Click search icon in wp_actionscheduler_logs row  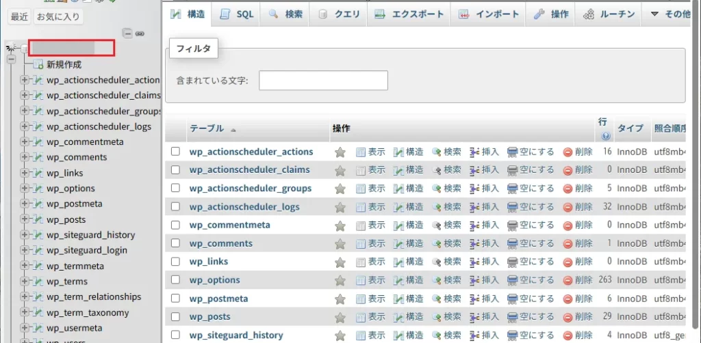point(436,207)
